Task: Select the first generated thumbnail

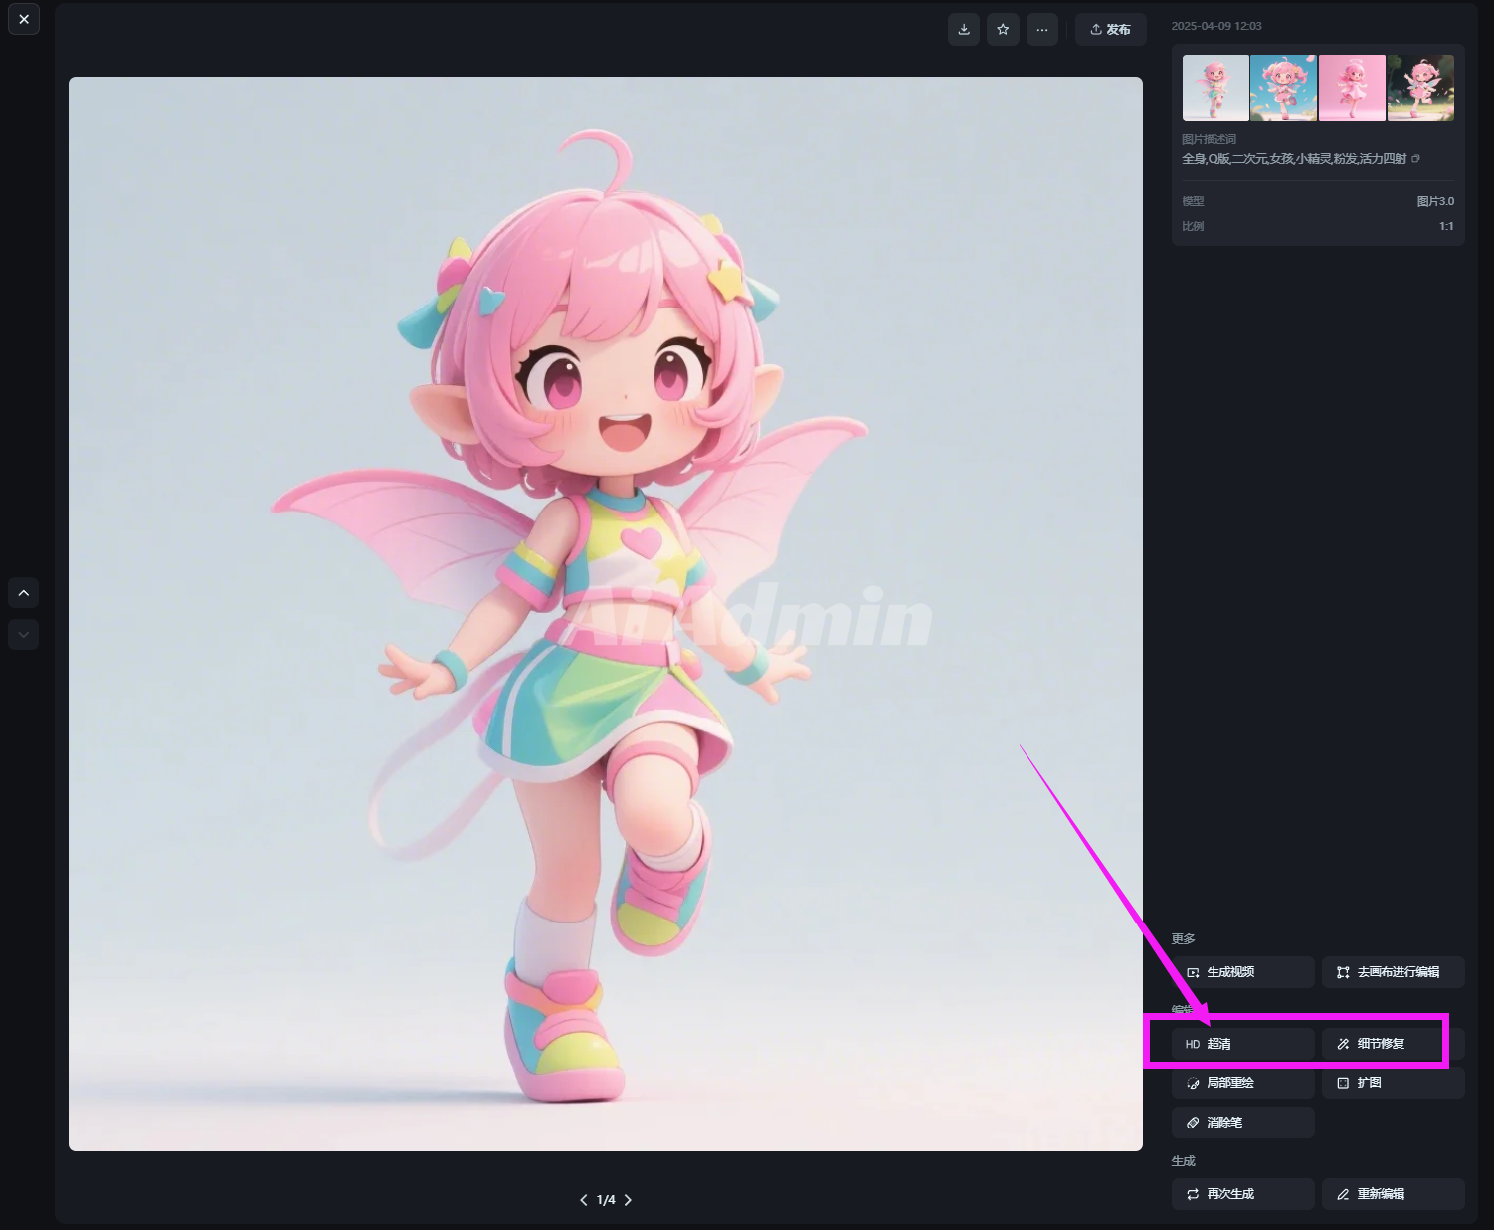Action: (1214, 89)
